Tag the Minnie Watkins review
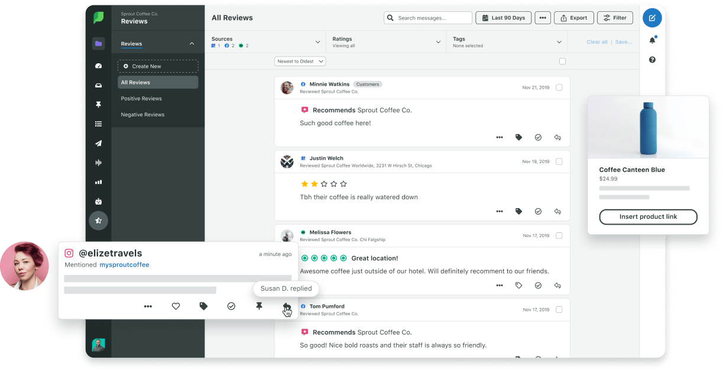 click(x=518, y=137)
